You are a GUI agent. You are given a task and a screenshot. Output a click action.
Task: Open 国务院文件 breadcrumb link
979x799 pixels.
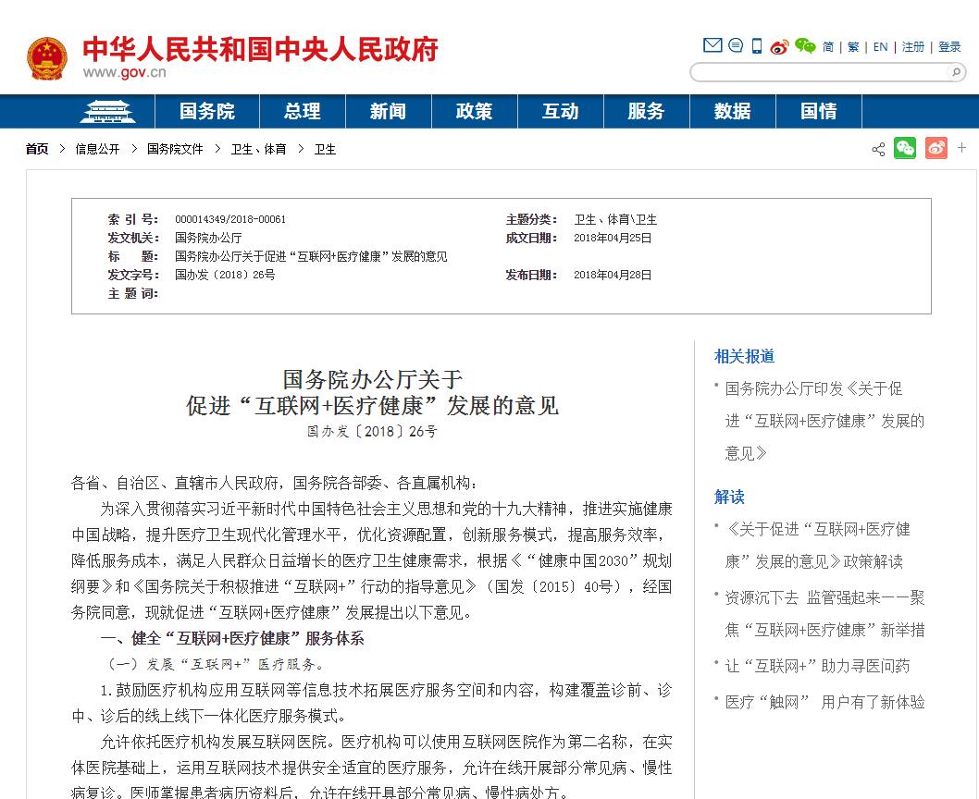pos(175,149)
